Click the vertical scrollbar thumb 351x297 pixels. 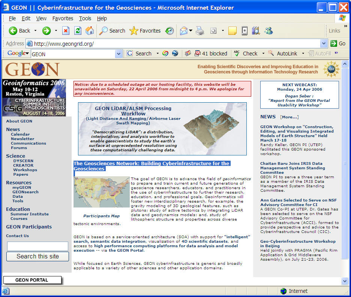[345, 163]
